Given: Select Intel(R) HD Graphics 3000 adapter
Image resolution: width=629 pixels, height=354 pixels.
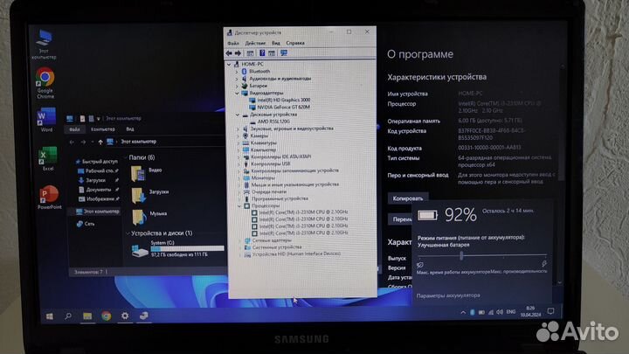Looking at the screenshot, I should coord(280,100).
